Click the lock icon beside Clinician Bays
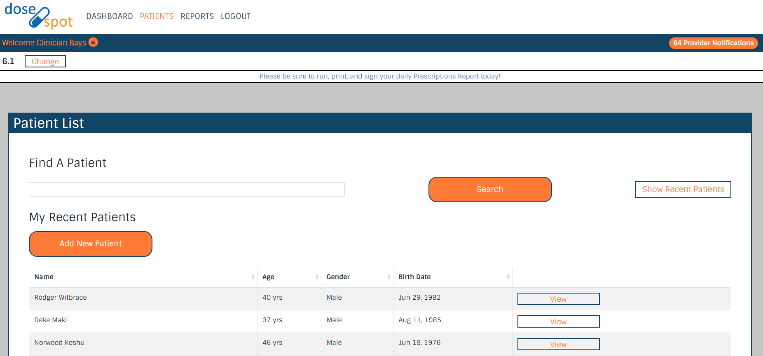This screenshot has width=763, height=356. click(x=94, y=42)
